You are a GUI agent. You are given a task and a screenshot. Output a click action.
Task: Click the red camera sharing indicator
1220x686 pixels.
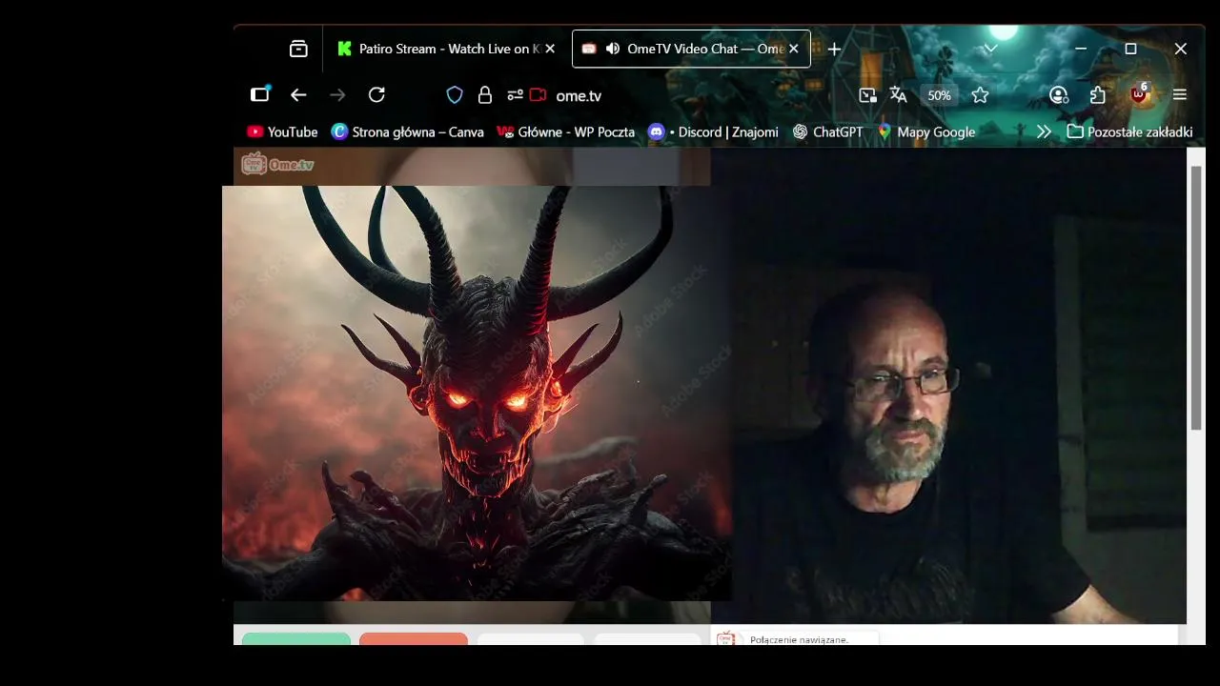(538, 95)
